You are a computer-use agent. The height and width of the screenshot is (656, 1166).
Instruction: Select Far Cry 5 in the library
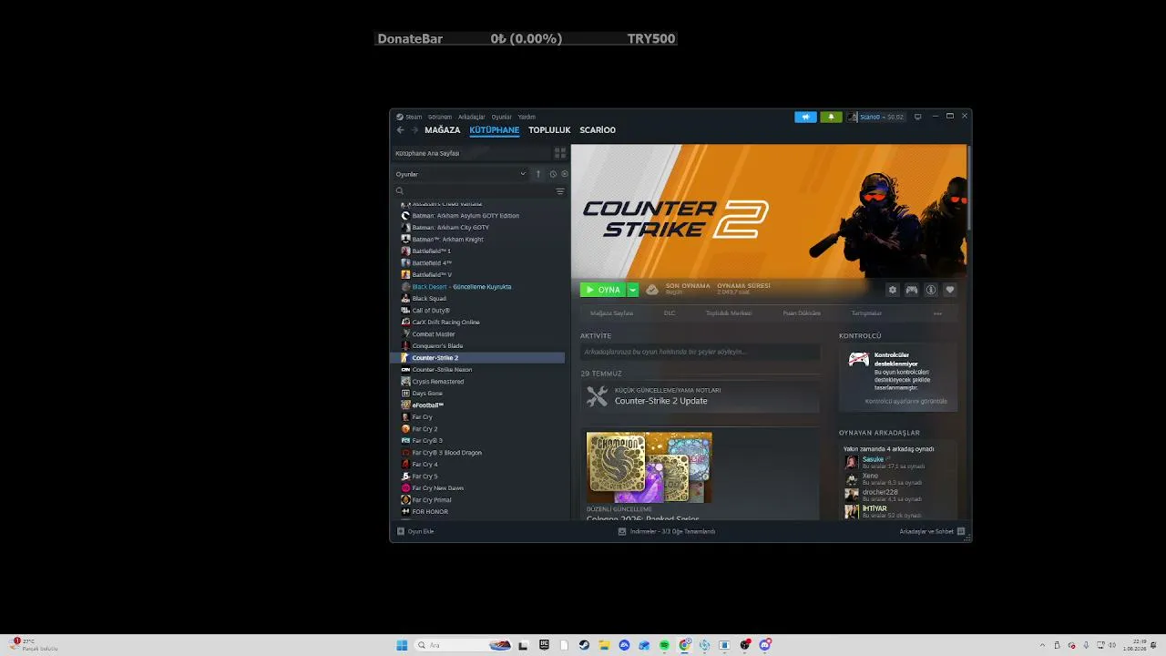(424, 477)
